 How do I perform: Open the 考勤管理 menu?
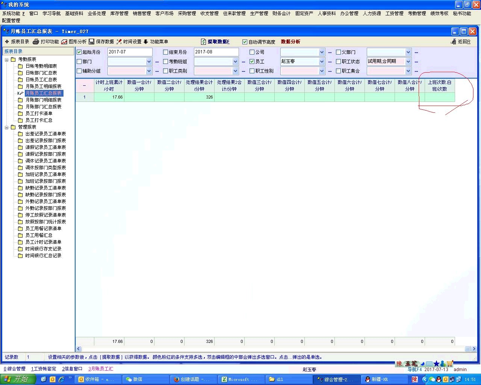pyautogui.click(x=417, y=14)
